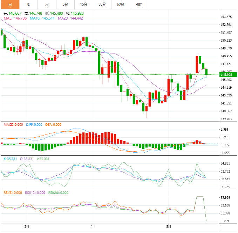Screen dimensions: 238x233
Task: Click the high price 146.748 value
Action: (36, 14)
